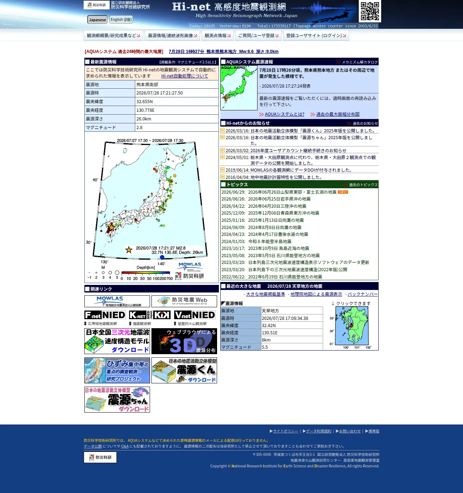Follow the Hi-net自動処理について link

click(x=185, y=76)
